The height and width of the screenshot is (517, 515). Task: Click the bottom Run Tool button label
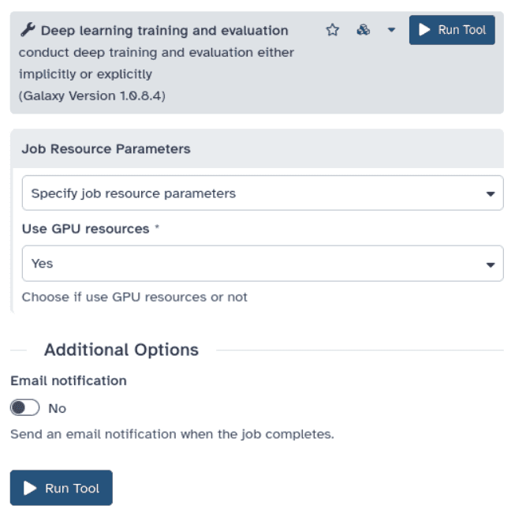point(73,488)
